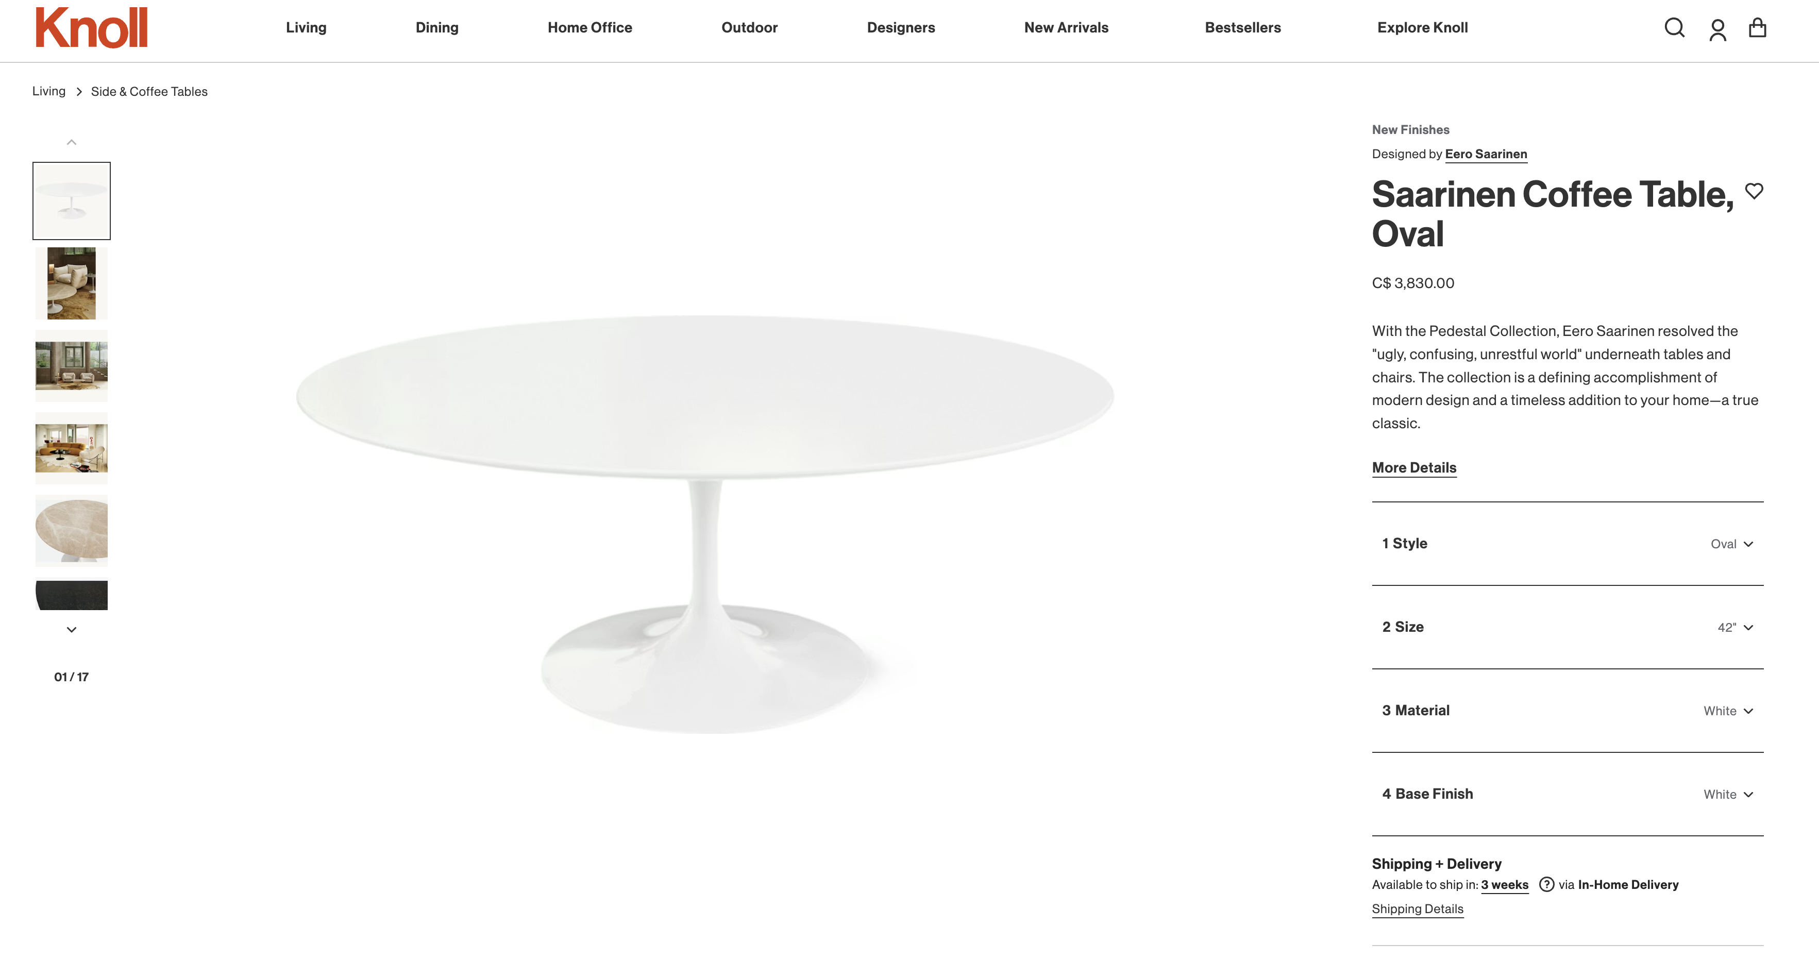Open the Living menu

click(x=306, y=27)
